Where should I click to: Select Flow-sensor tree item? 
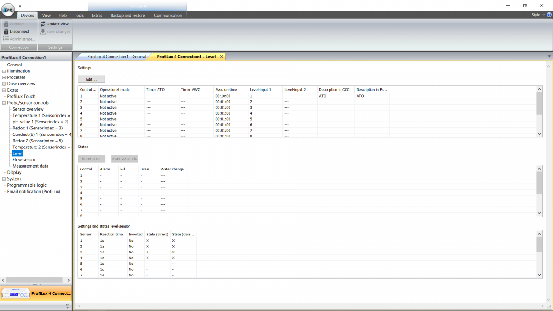point(24,160)
